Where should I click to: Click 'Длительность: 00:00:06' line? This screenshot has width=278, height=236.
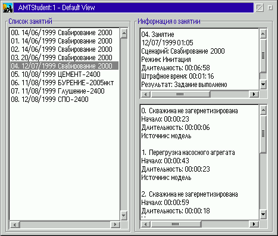pyautogui.click(x=176, y=128)
